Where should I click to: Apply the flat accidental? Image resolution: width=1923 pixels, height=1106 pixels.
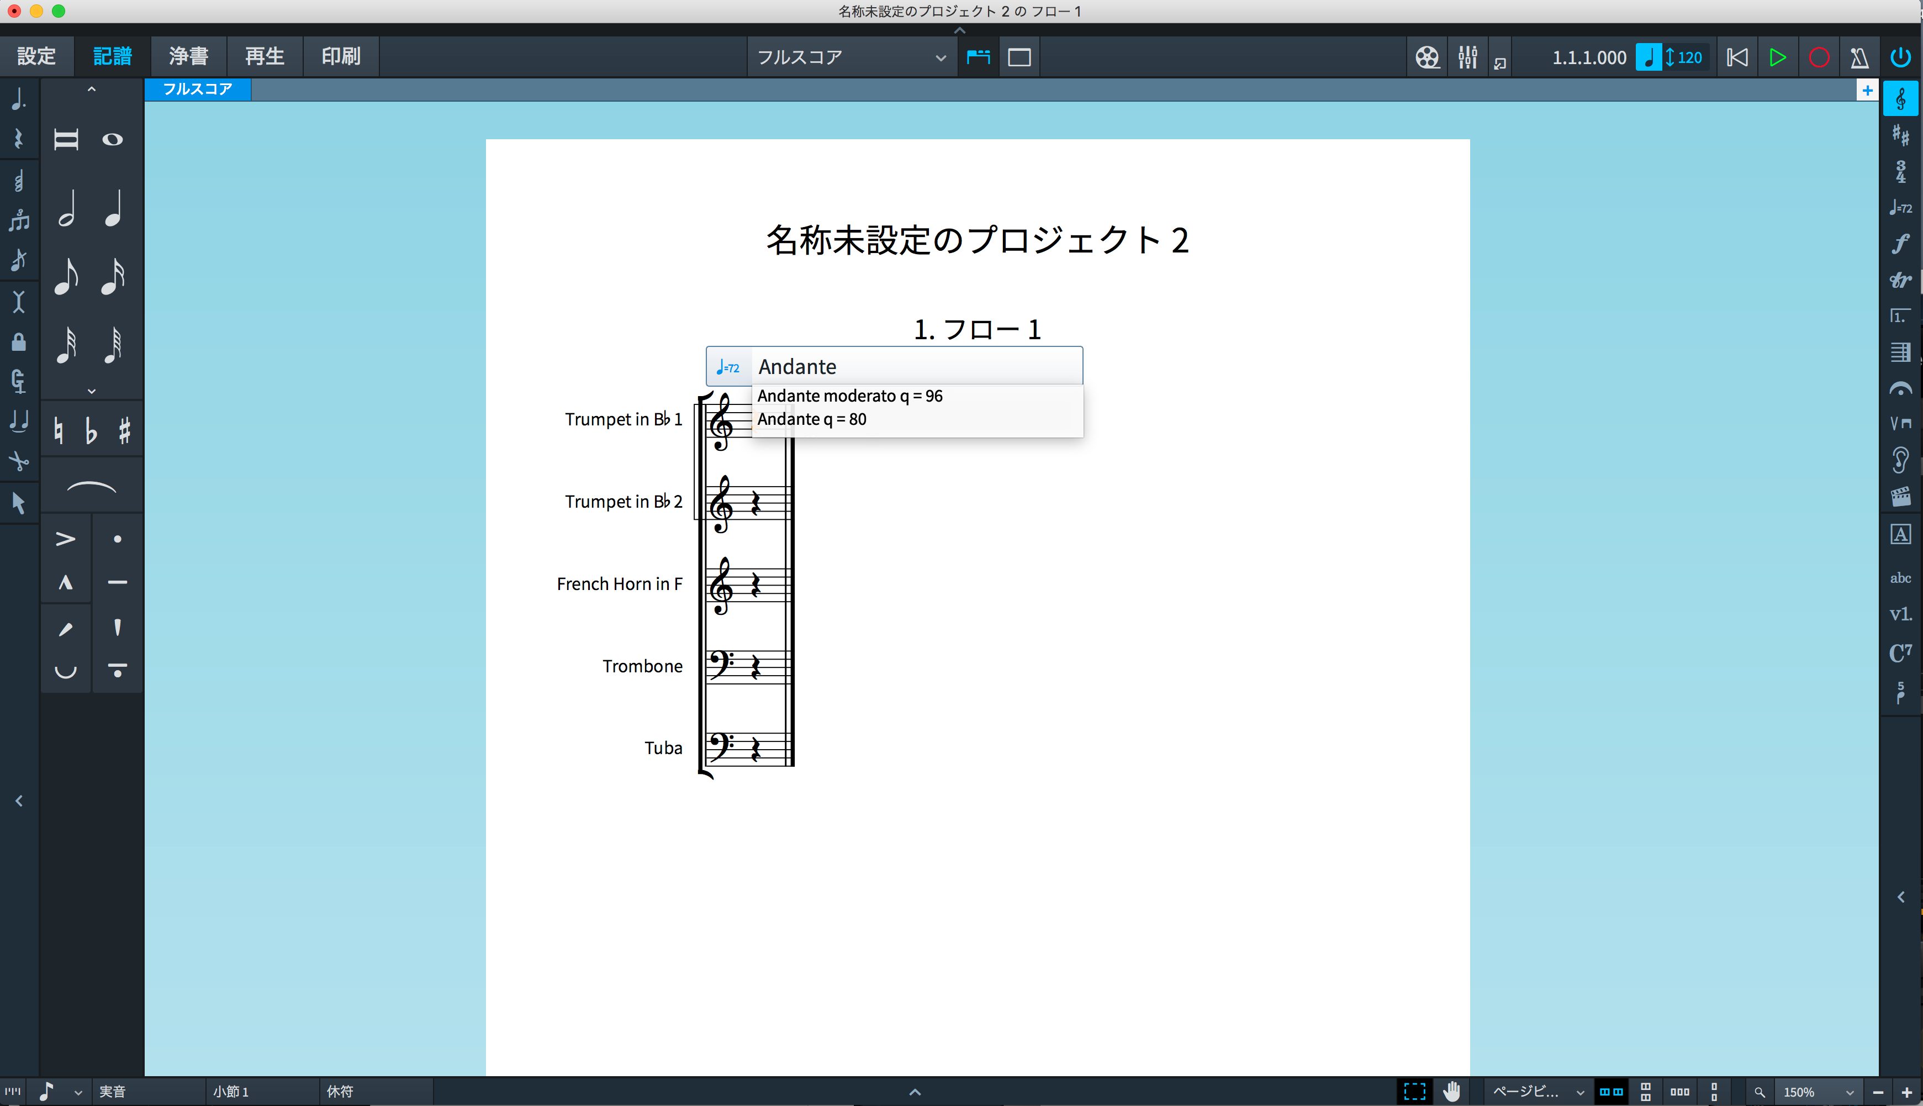91,431
